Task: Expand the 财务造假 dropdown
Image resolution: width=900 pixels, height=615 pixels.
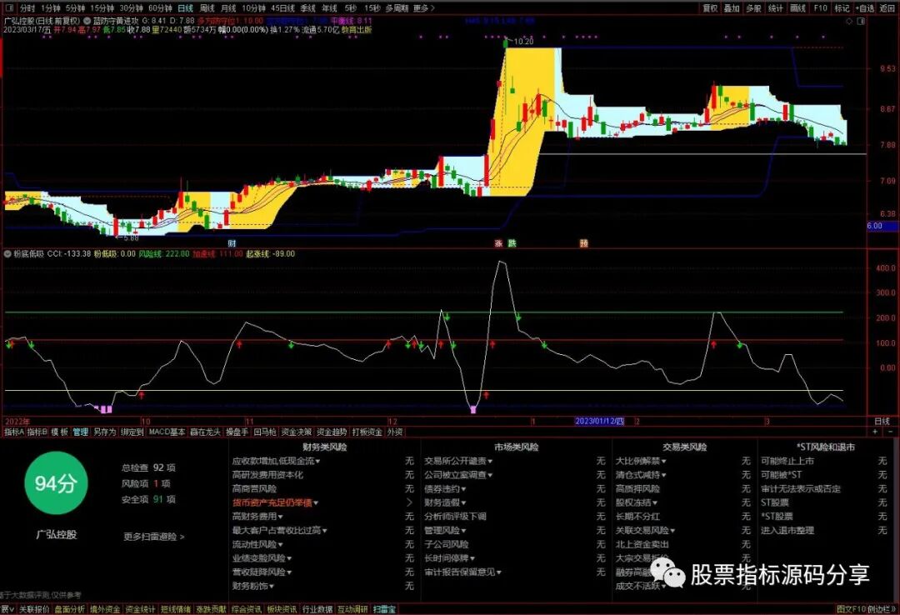Action: click(x=463, y=502)
